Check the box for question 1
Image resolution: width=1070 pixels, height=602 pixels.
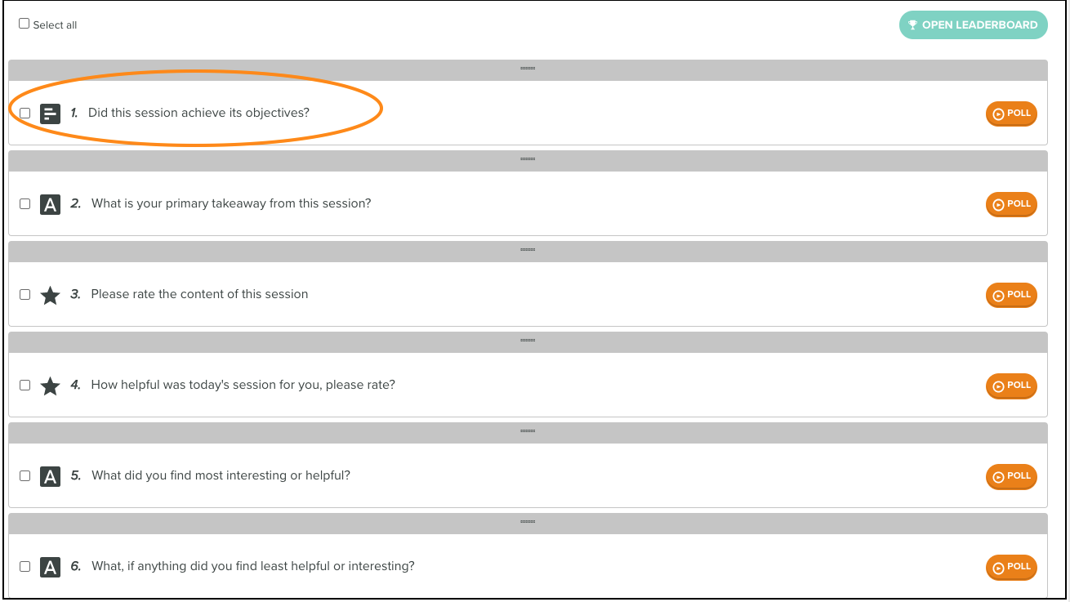click(25, 113)
